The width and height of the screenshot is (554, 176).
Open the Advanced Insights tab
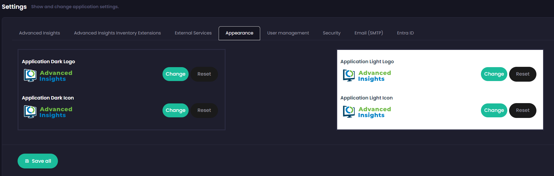click(39, 33)
